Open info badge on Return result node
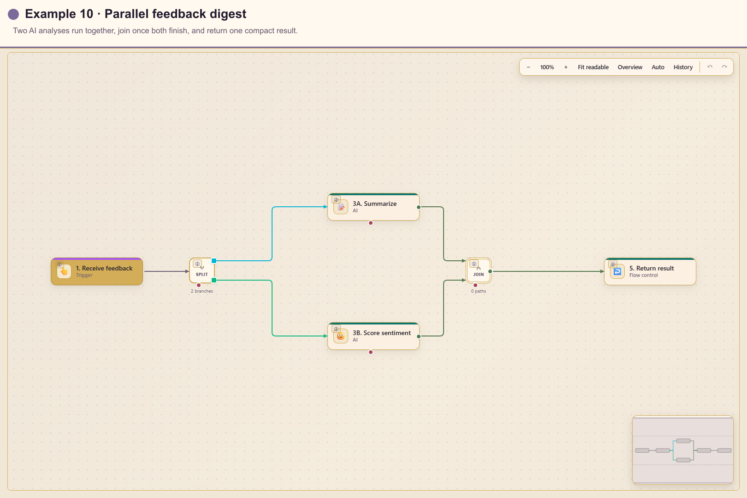The height and width of the screenshot is (498, 747). tap(613, 264)
